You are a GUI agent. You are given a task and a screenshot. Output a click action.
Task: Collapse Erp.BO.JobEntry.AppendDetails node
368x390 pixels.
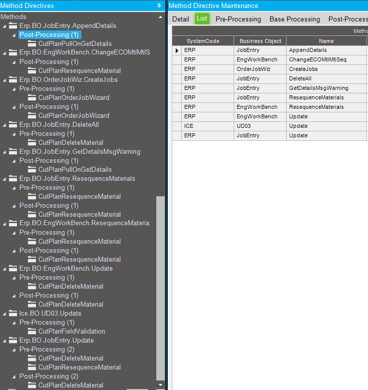(4, 26)
